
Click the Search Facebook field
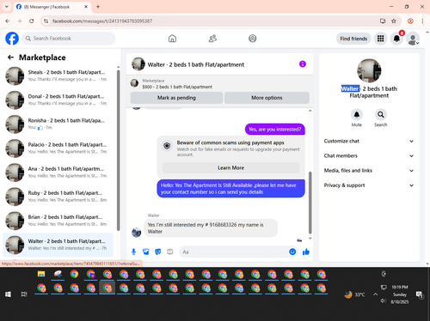[69, 39]
